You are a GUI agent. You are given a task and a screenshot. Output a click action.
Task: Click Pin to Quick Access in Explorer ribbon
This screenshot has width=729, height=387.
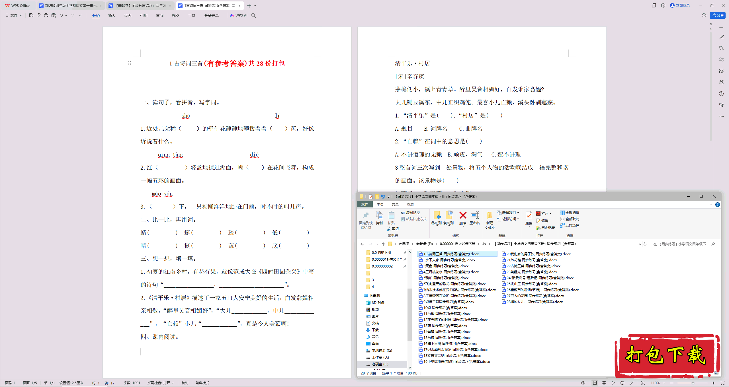[366, 221]
